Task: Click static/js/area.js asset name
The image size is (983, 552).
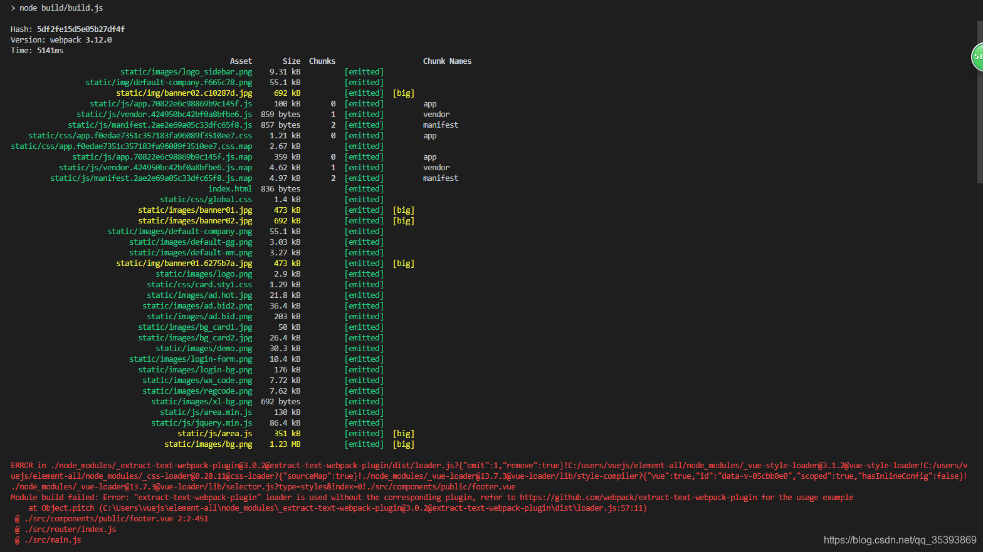Action: tap(215, 434)
